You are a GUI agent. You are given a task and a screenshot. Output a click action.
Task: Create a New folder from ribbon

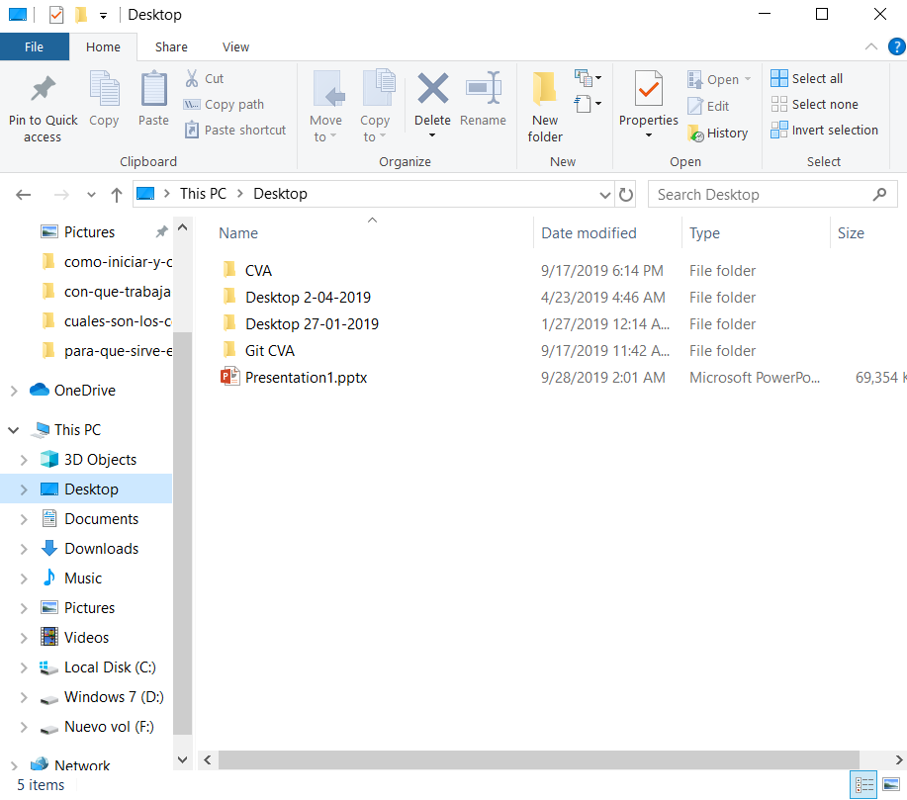[x=545, y=107]
